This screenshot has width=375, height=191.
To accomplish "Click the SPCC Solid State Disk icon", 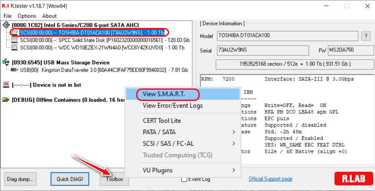I will [x=15, y=40].
